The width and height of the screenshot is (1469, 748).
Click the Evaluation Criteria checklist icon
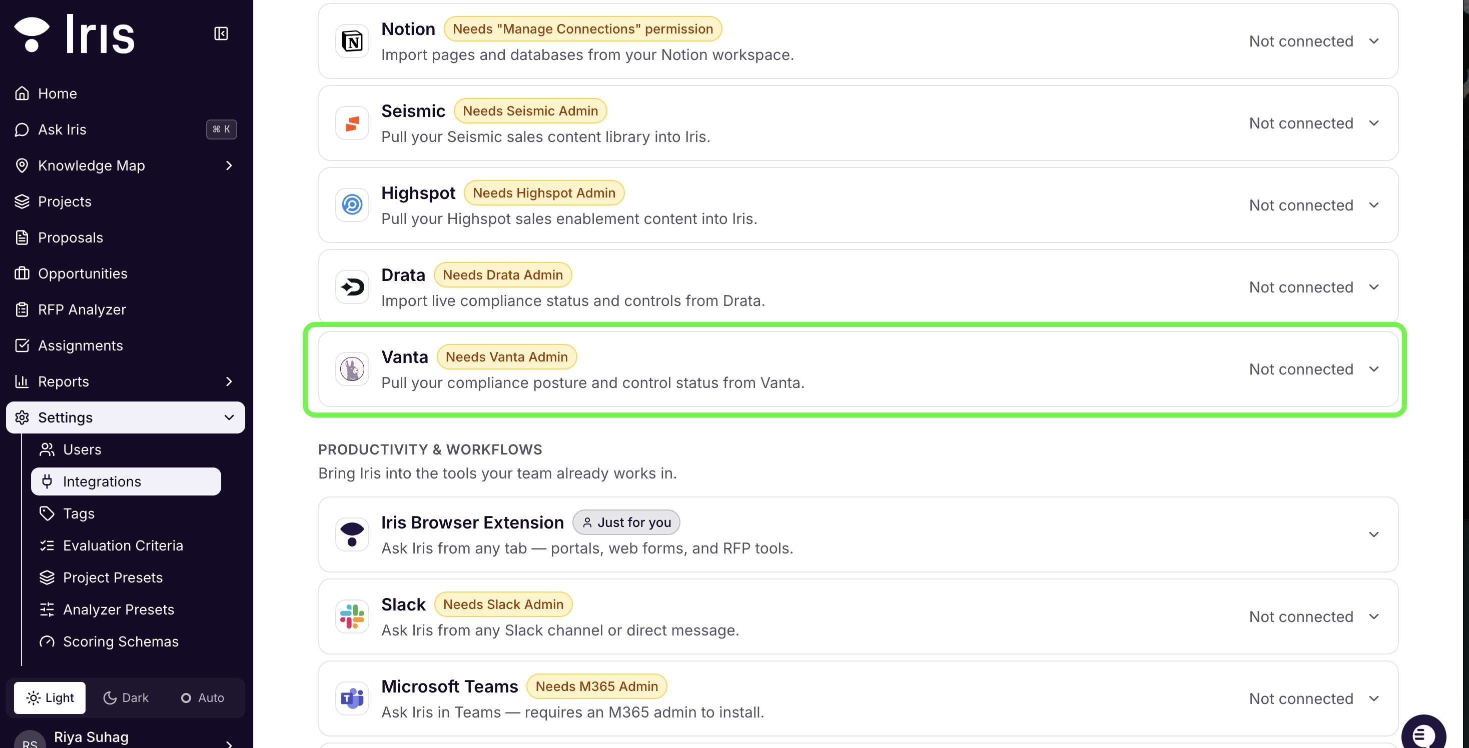point(47,545)
